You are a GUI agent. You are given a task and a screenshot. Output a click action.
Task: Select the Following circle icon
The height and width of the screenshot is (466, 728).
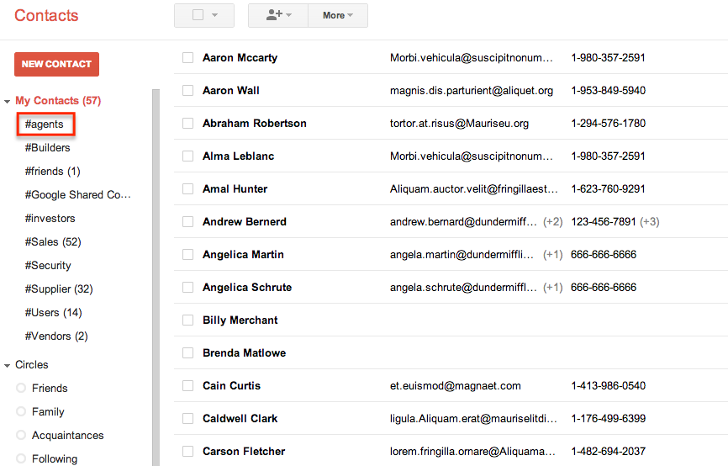click(x=21, y=458)
